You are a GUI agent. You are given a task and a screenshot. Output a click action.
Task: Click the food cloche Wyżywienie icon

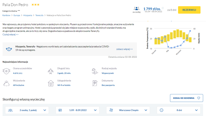(x=6, y=83)
